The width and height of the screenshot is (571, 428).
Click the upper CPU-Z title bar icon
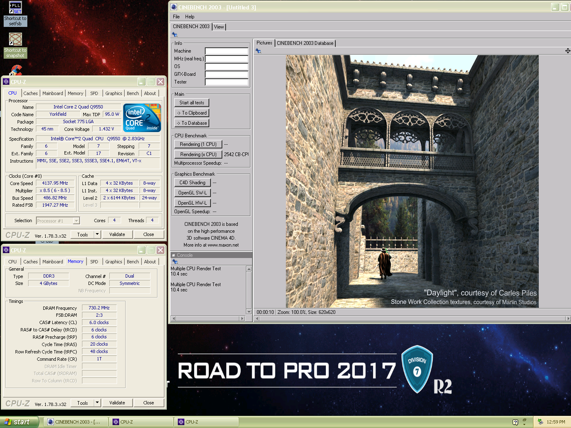pos(6,82)
